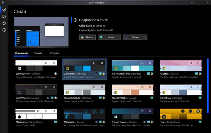
Task: Click the background image icon on the Splash Green card
Action: click(148, 122)
